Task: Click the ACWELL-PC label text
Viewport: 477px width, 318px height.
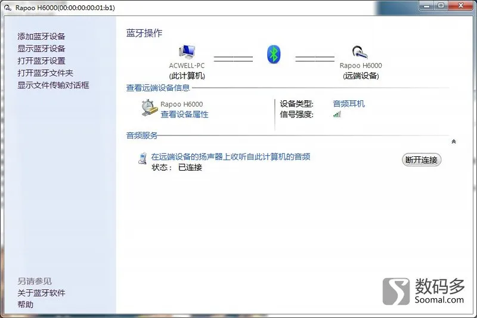Action: pyautogui.click(x=187, y=66)
